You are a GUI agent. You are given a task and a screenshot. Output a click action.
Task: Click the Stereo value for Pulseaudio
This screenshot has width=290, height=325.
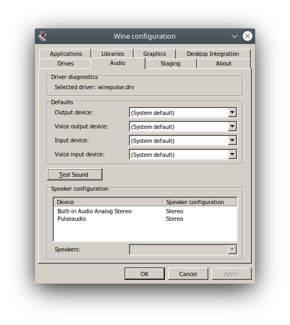pos(175,219)
